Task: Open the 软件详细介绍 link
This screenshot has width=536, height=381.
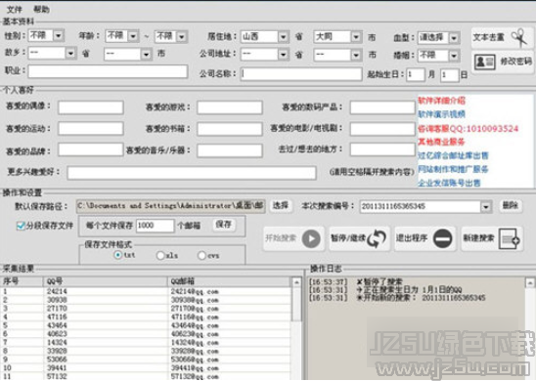Action: 441,101
